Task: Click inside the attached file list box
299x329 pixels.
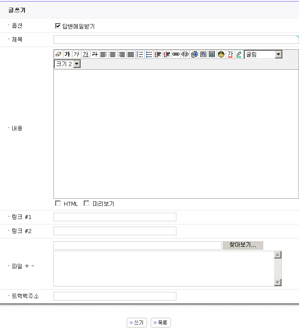Action: click(164, 268)
